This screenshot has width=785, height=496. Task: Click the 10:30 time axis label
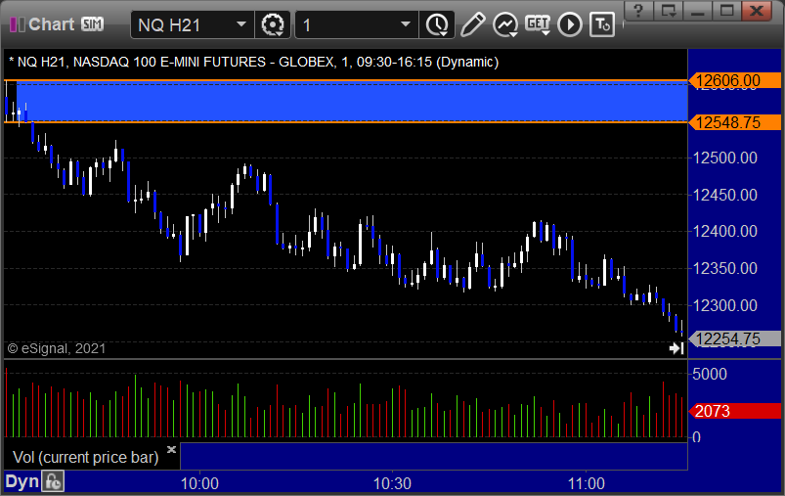[x=393, y=483]
